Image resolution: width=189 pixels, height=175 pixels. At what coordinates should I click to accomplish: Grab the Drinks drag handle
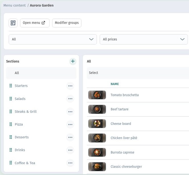click(11, 150)
